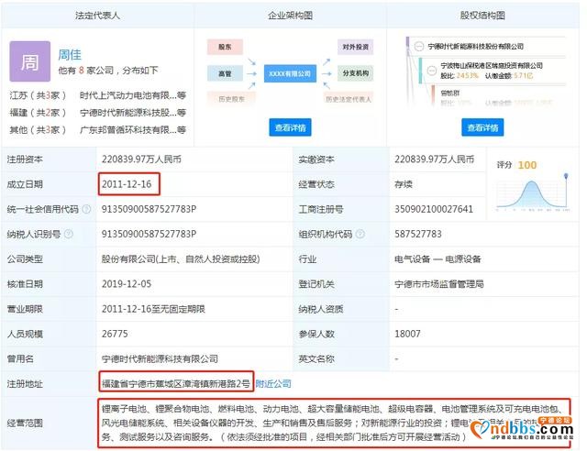This screenshot has height=451, width=587.
Task: Click the 其他（共3家） row
Action: point(98,130)
